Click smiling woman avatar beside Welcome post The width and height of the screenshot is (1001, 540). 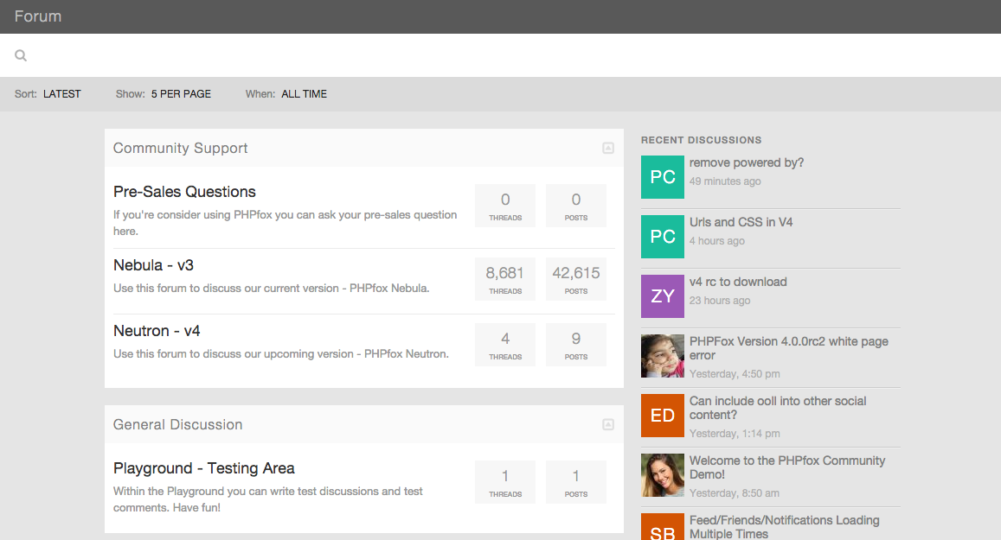point(662,475)
